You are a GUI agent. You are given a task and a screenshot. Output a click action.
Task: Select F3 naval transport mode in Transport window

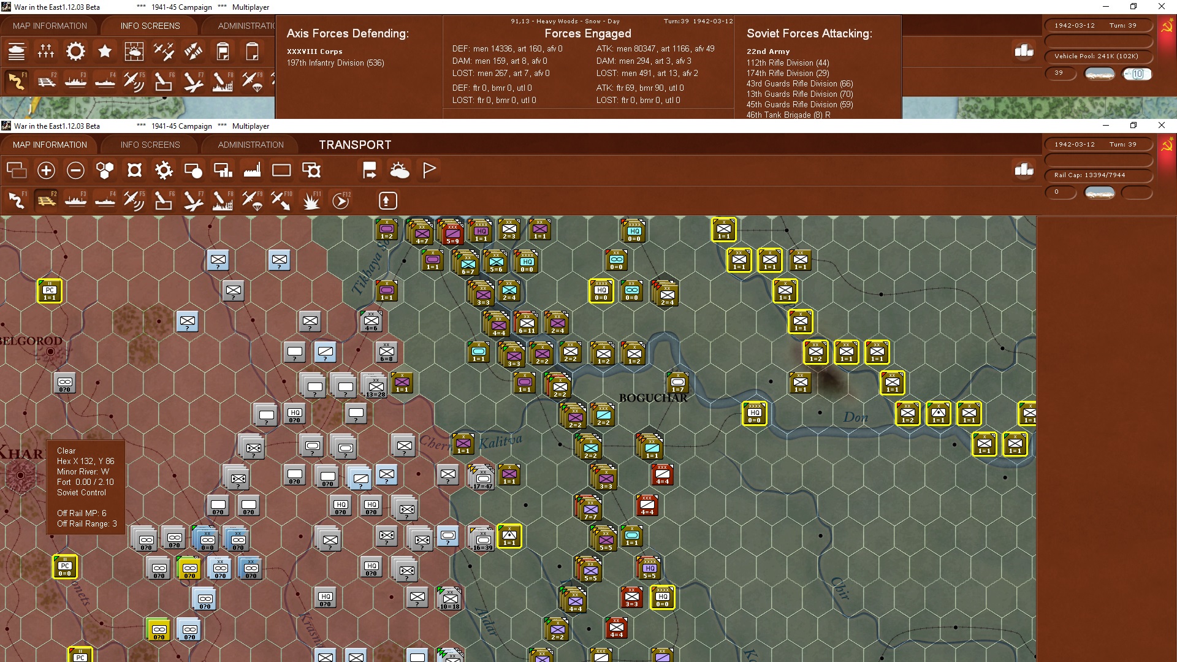75,200
